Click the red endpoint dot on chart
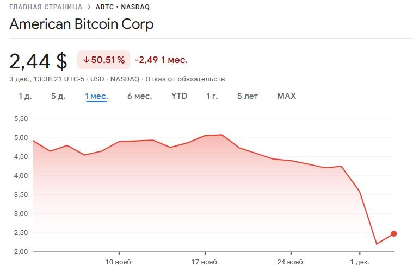The height and width of the screenshot is (273, 413). (394, 234)
